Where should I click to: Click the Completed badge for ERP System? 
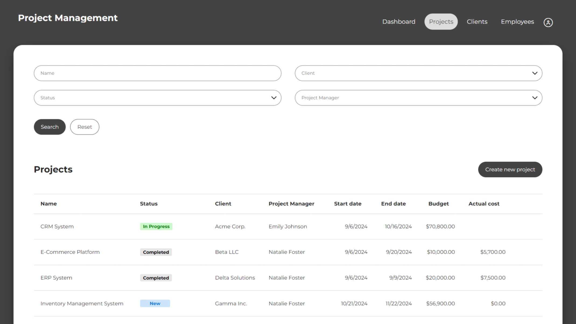tap(156, 278)
